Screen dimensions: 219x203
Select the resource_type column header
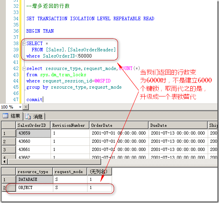pyautogui.click(x=34, y=171)
